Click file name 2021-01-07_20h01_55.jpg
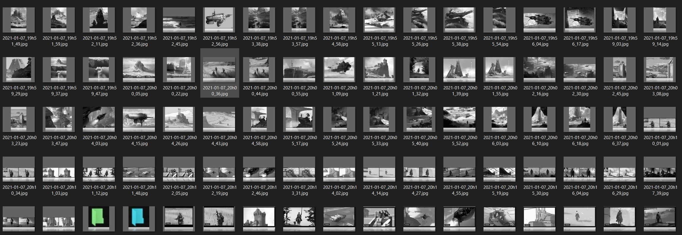 coord(500,91)
